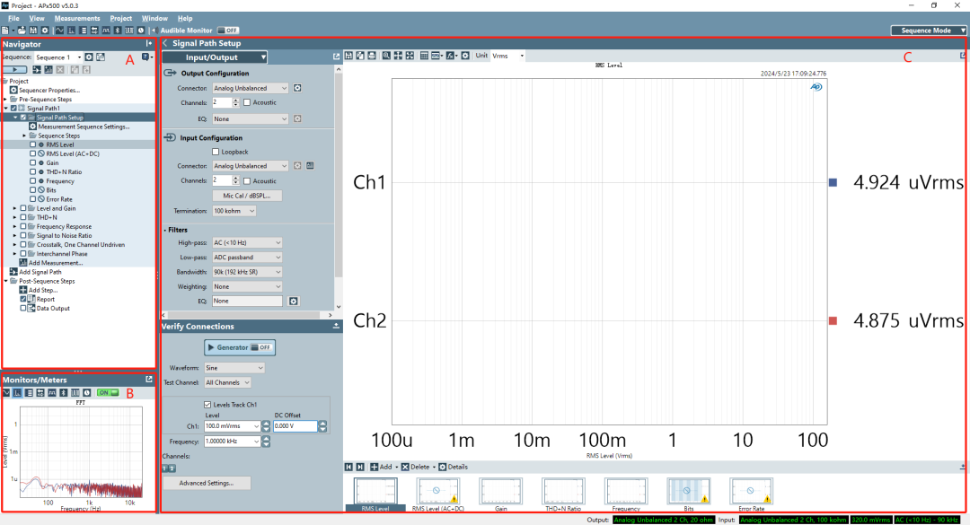This screenshot has height=525, width=970.
Task: Check the Levels Track Ch1 checkbox
Action: [x=207, y=403]
